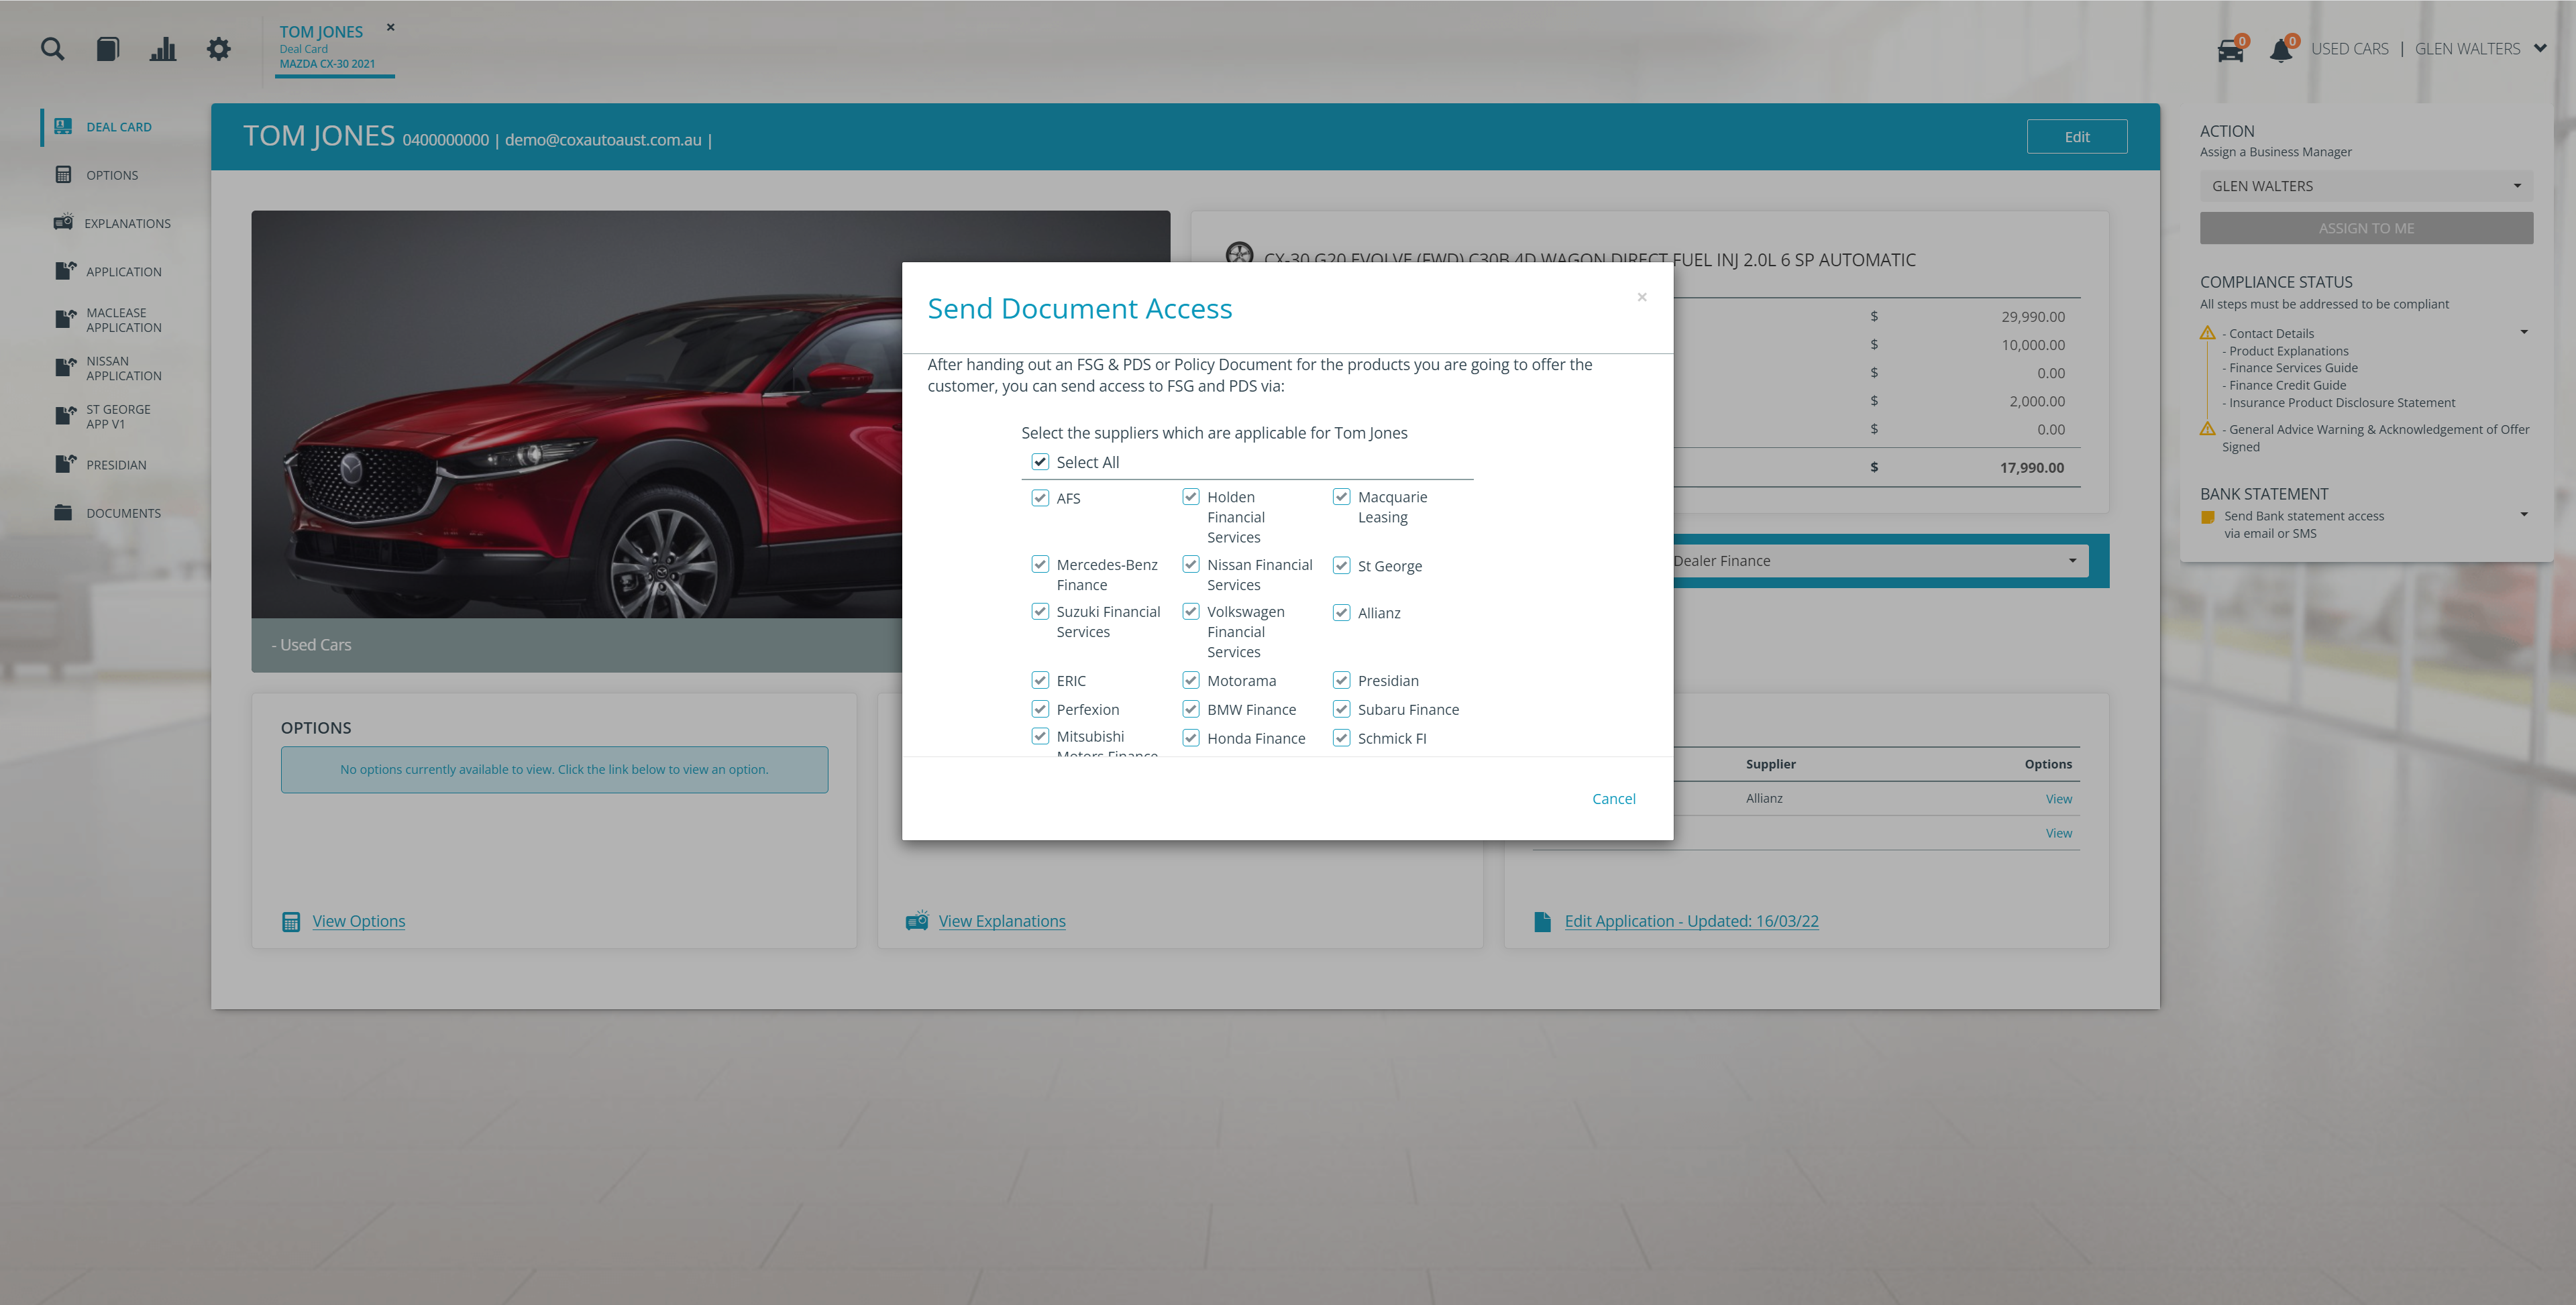Open the notifications bell icon

[x=2281, y=49]
